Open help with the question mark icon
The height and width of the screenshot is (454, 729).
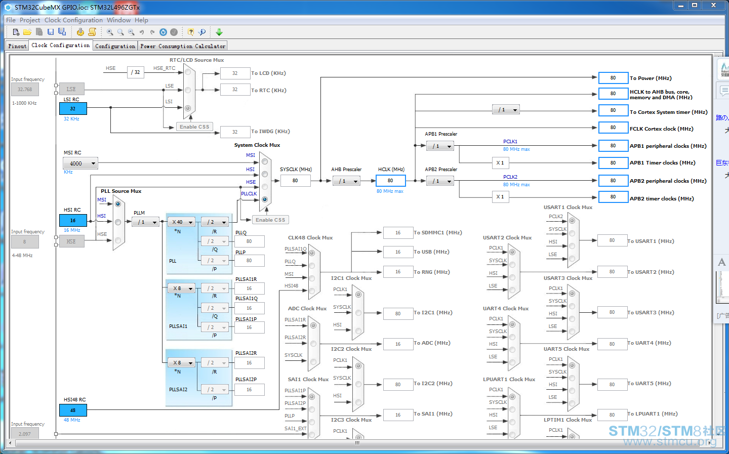coord(191,32)
